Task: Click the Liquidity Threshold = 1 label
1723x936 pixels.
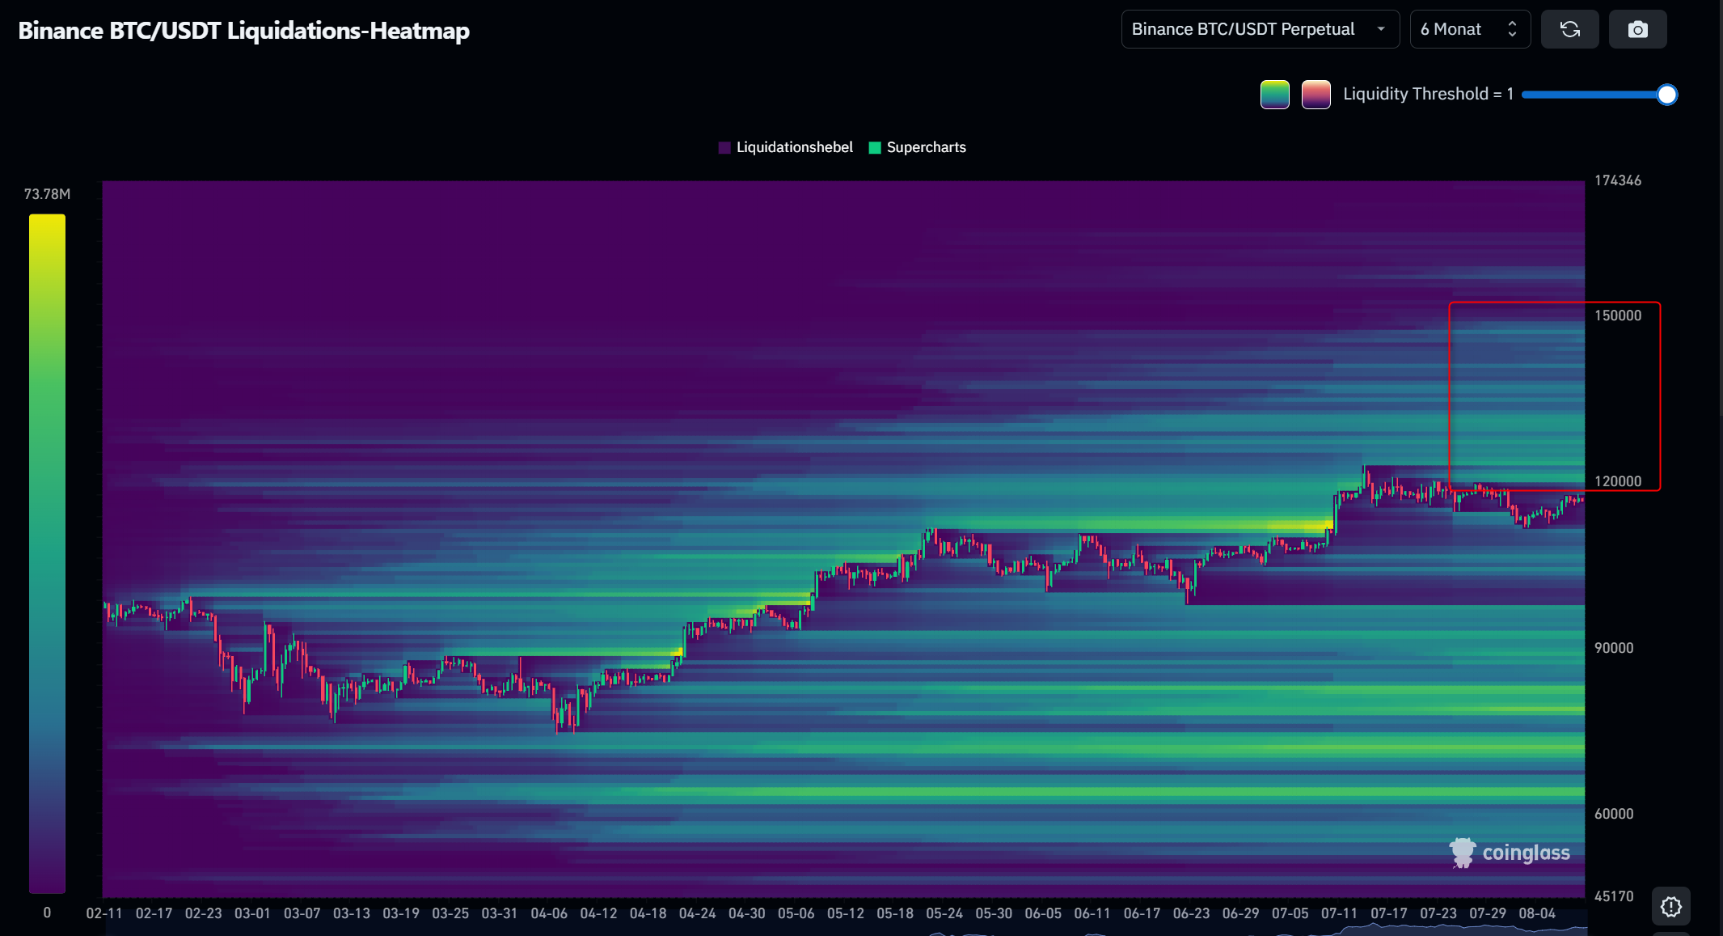Action: tap(1427, 94)
